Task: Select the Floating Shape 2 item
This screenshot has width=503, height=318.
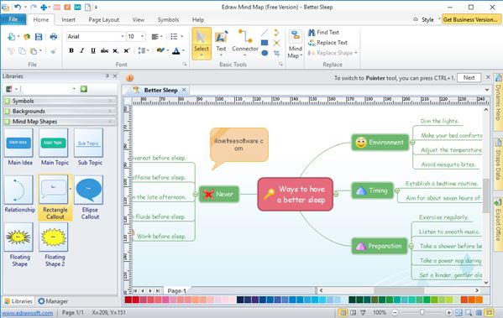Action: (x=55, y=245)
